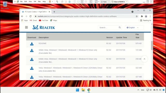
Task: Open Maps bookmark
Action: (x=54, y=20)
